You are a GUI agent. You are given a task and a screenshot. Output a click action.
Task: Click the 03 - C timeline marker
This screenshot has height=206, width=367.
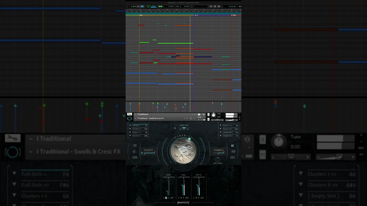click(196, 15)
